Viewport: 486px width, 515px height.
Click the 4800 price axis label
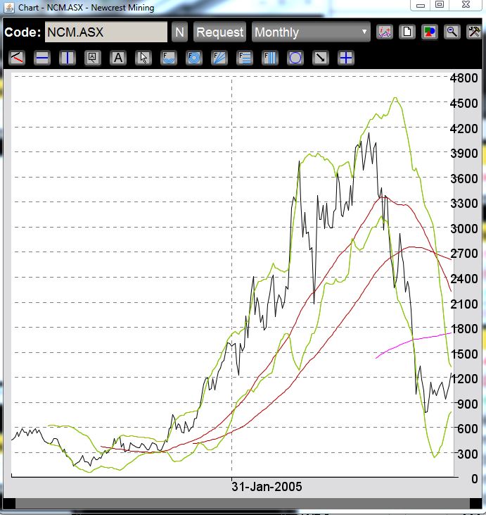463,78
